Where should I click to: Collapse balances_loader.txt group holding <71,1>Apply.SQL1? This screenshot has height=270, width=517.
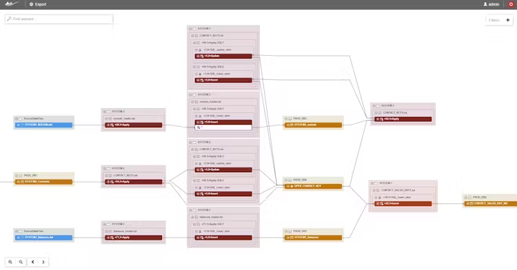(x=192, y=217)
